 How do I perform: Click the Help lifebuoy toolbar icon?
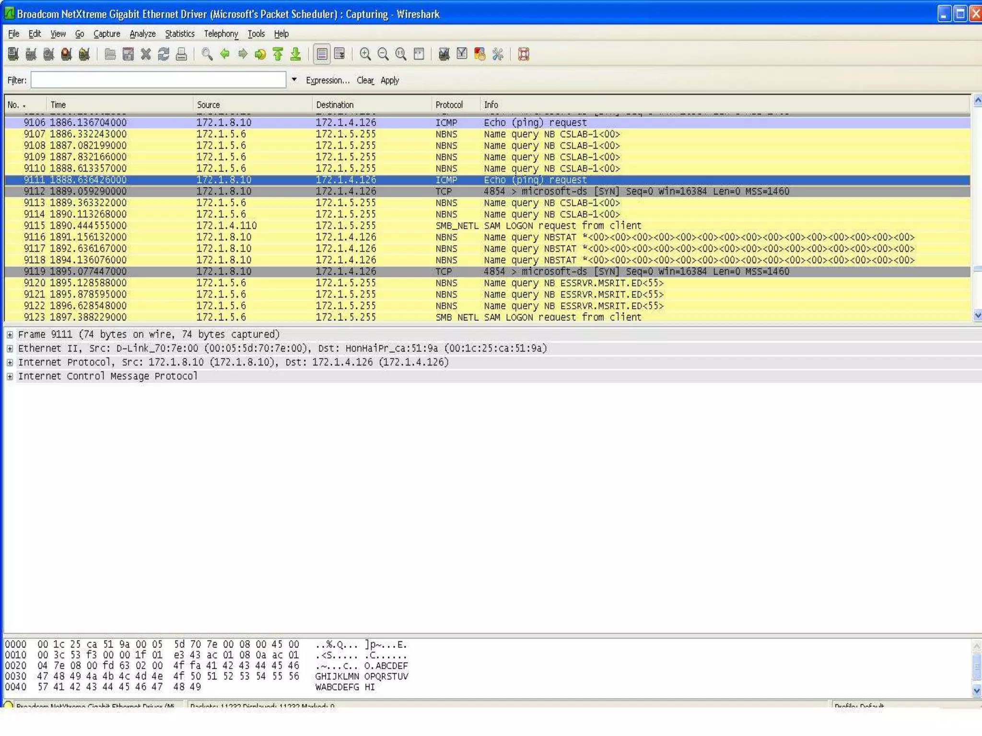point(524,54)
